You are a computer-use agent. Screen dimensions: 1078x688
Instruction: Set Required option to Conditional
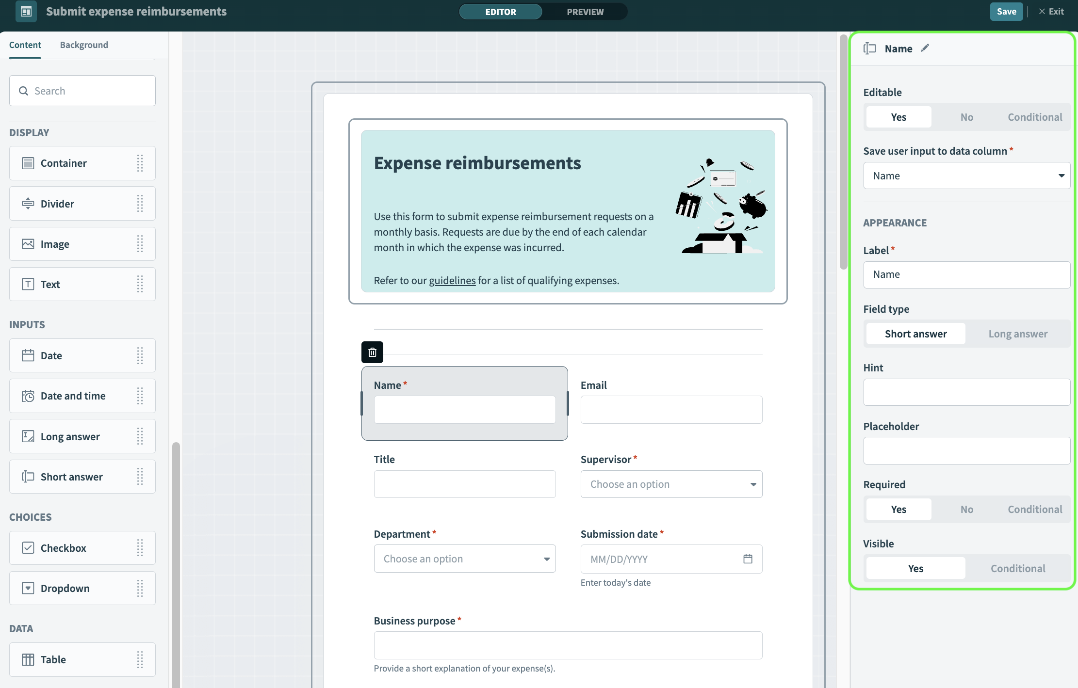click(1034, 509)
